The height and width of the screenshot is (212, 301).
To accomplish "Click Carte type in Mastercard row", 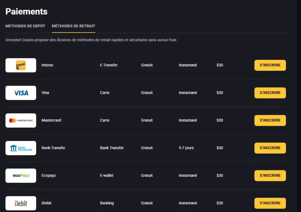I will click(x=105, y=120).
